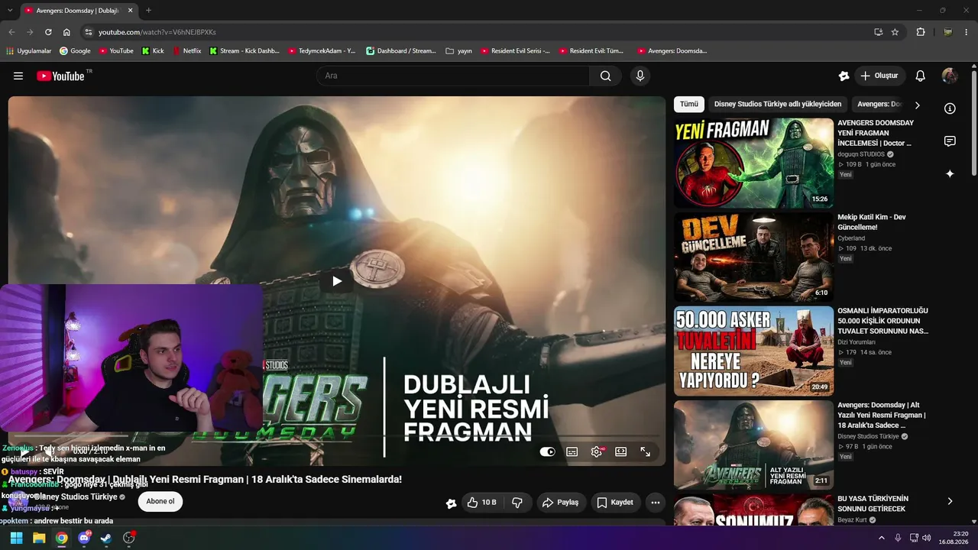The width and height of the screenshot is (978, 550).
Task: Click the address bar URL
Action: pos(157,32)
